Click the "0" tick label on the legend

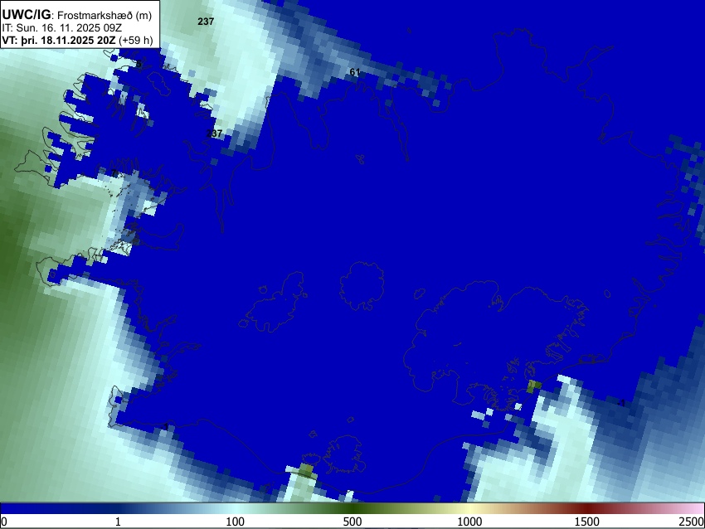click(4, 522)
